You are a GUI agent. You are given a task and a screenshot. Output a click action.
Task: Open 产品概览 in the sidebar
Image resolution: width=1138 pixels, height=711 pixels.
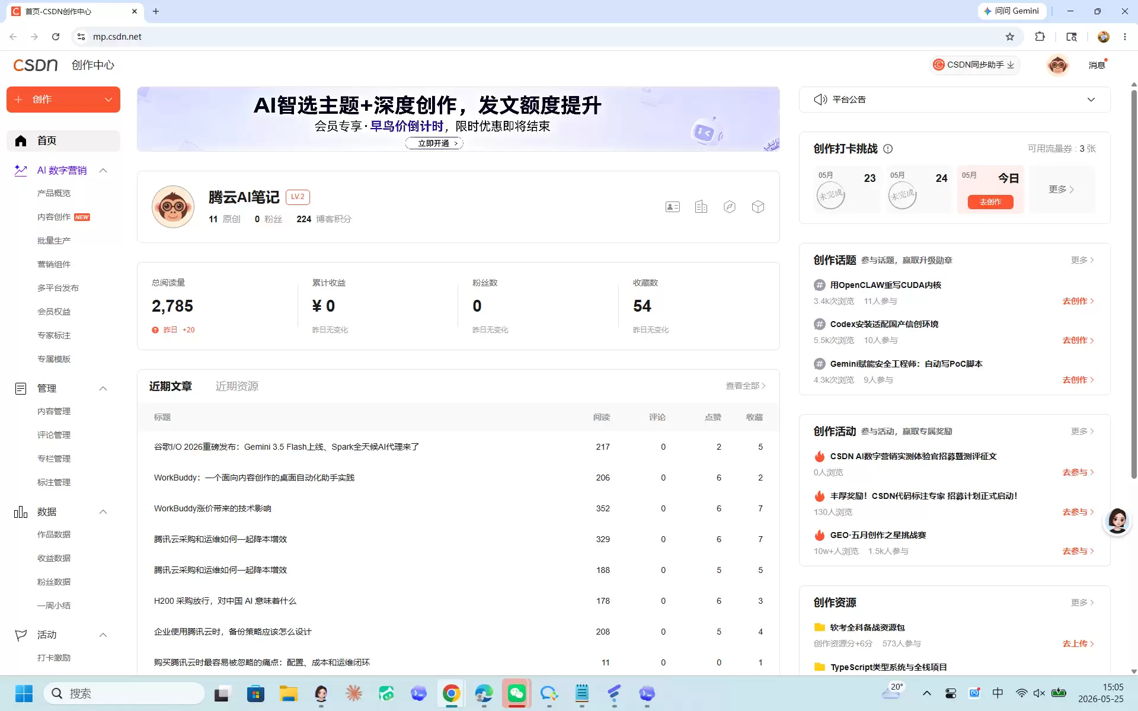click(x=54, y=193)
